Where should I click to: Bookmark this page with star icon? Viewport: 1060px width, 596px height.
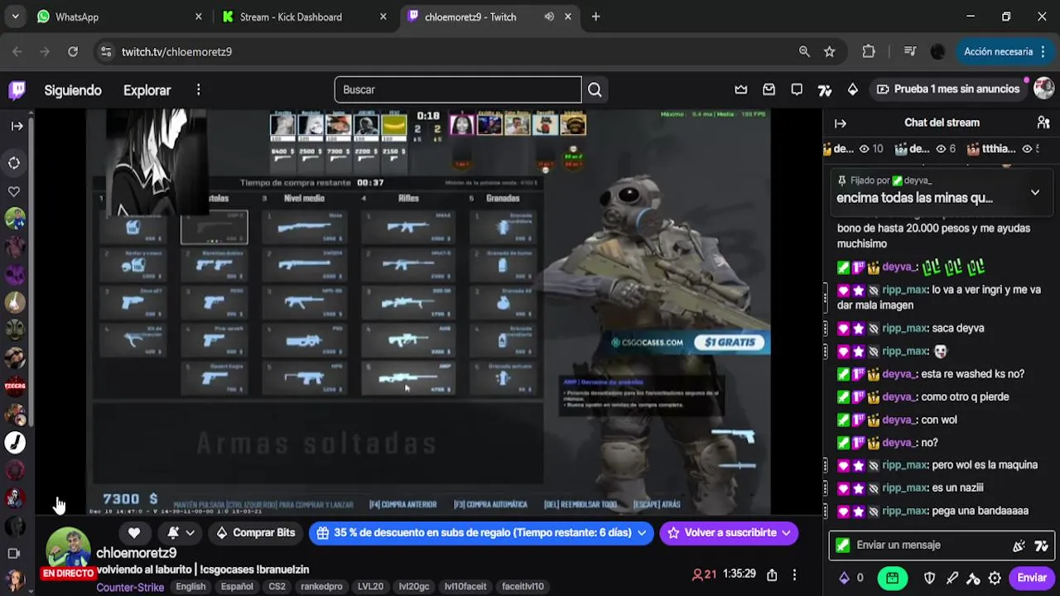tap(830, 51)
